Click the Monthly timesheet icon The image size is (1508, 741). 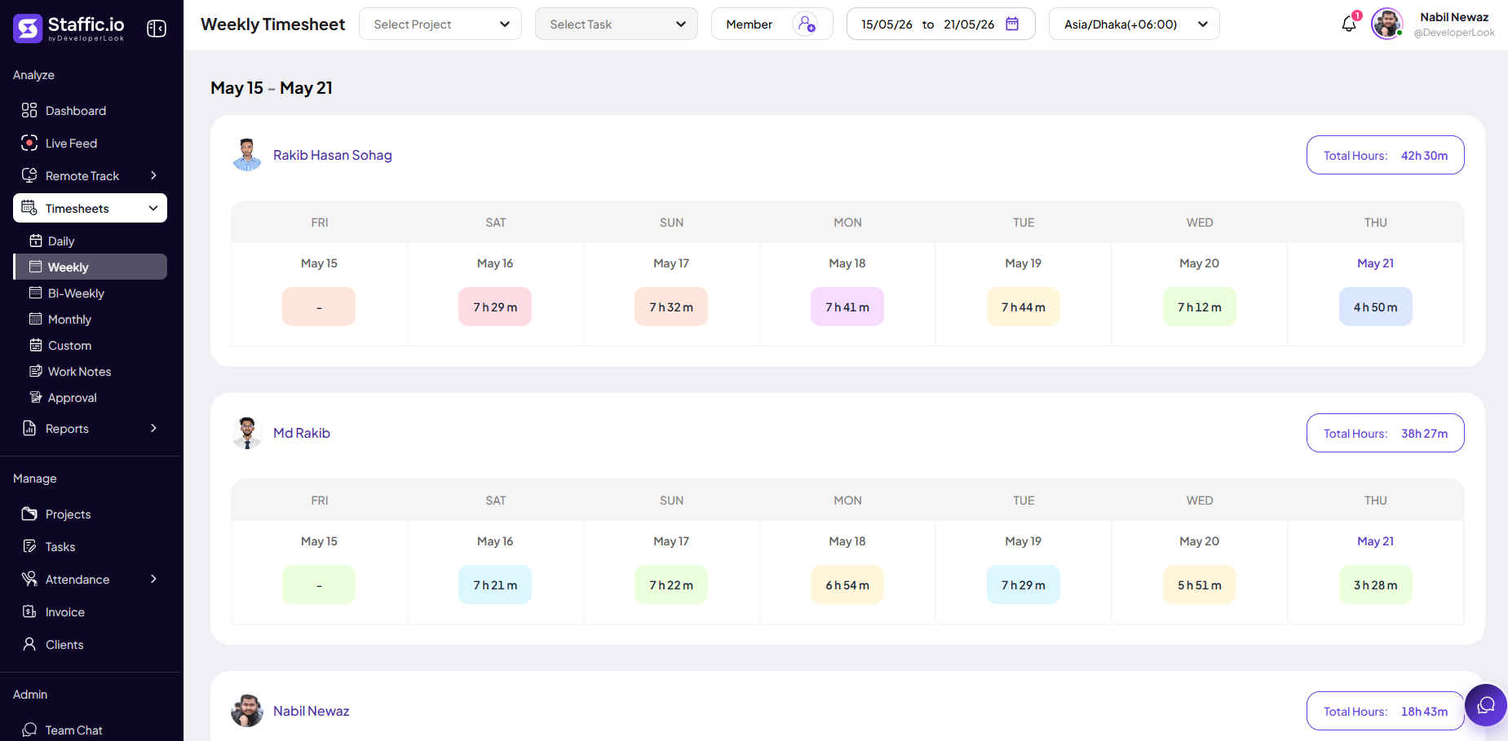(36, 319)
